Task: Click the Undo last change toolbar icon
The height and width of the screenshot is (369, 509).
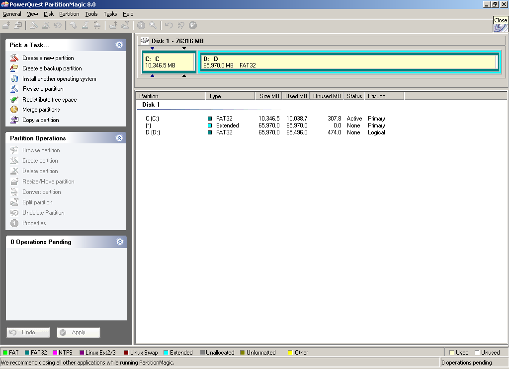Action: tap(169, 25)
